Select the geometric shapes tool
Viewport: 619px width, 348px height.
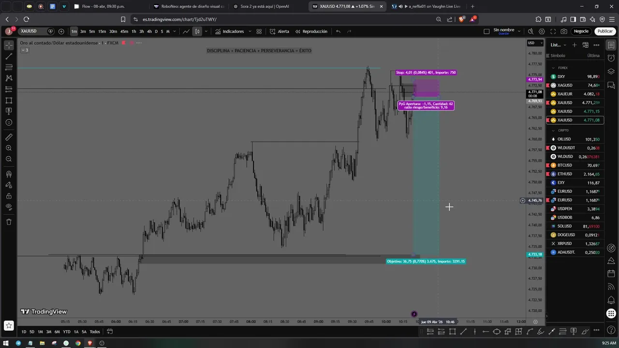9,101
